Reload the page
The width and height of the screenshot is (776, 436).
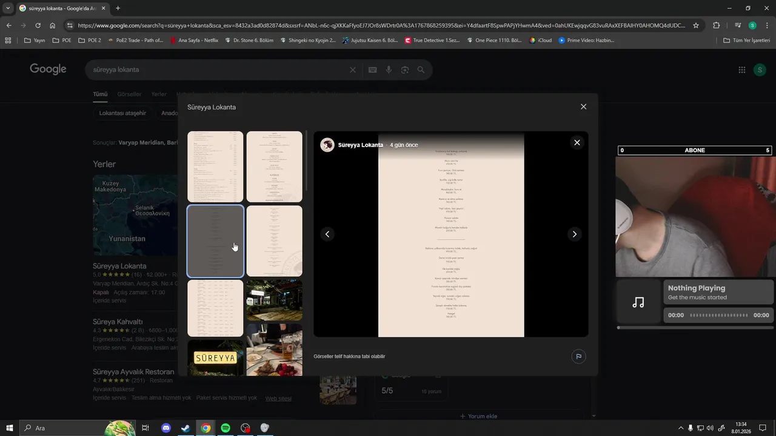(38, 25)
